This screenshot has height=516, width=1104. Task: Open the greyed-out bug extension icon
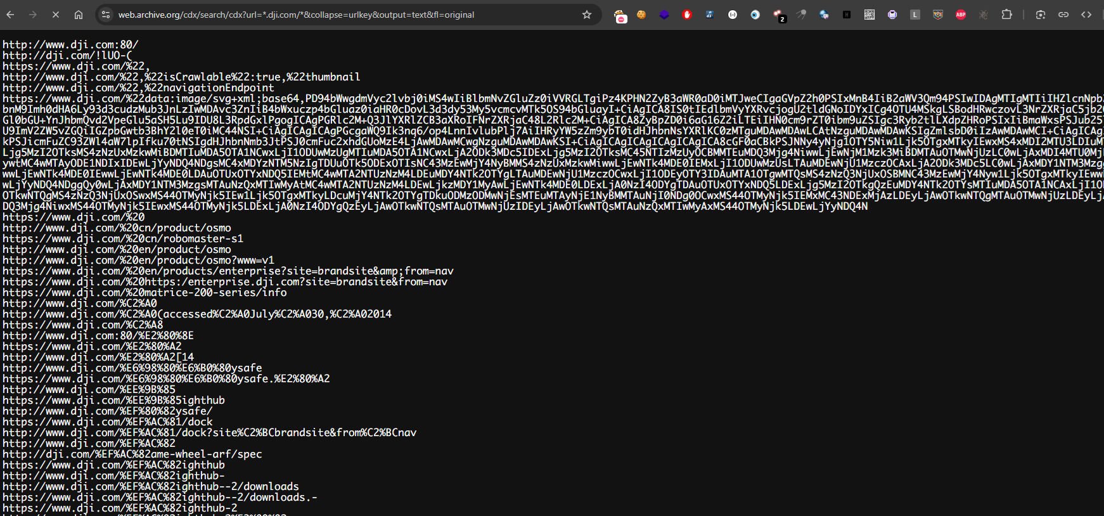984,15
